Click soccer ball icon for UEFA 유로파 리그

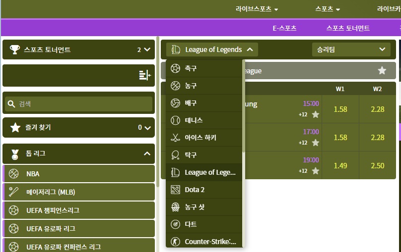click(13, 229)
